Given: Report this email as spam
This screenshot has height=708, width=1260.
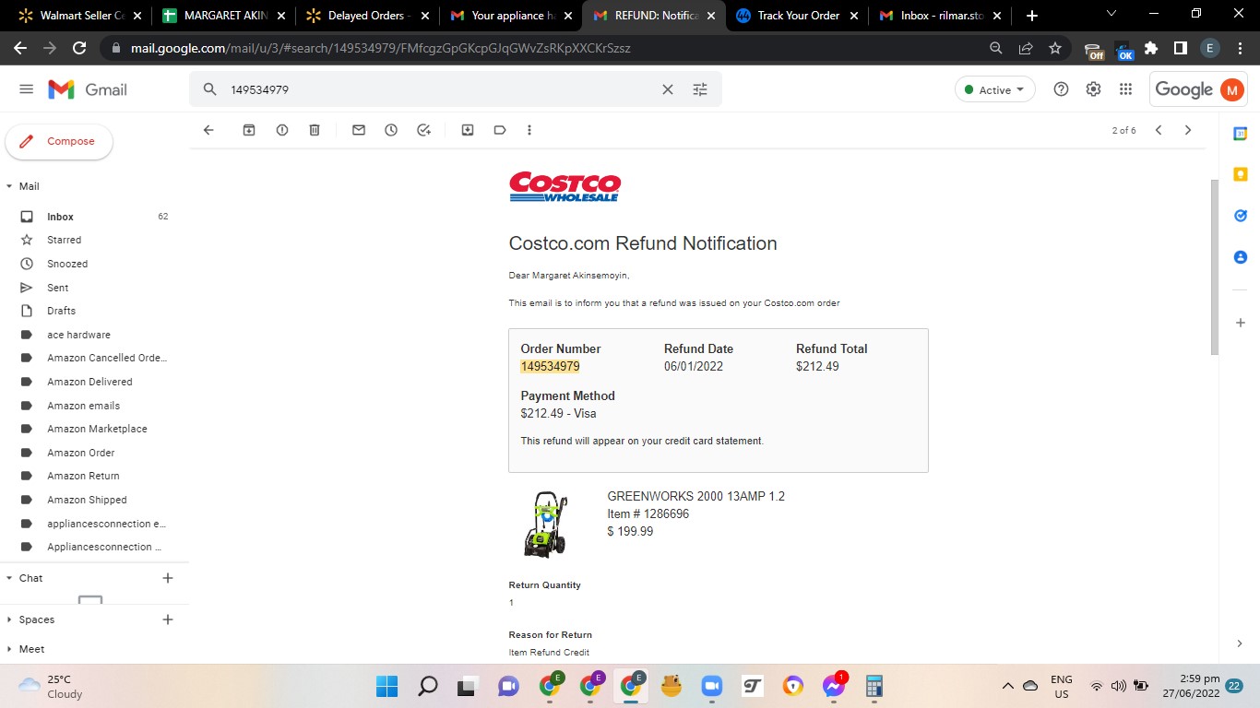Looking at the screenshot, I should click(x=282, y=130).
